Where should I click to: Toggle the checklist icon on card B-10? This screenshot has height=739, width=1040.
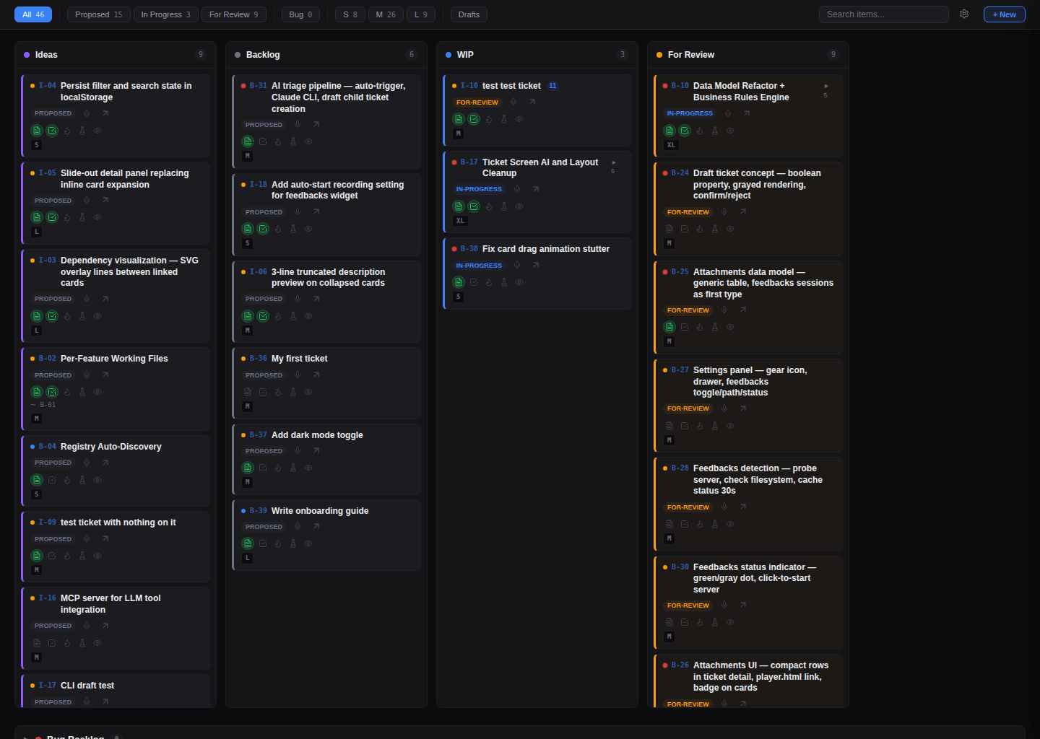(x=685, y=131)
